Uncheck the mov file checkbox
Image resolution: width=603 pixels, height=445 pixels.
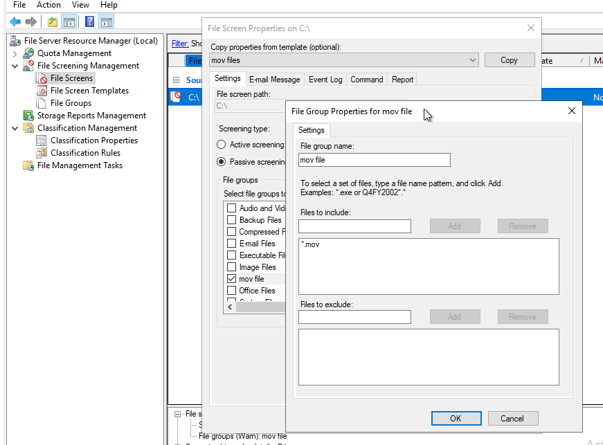232,279
